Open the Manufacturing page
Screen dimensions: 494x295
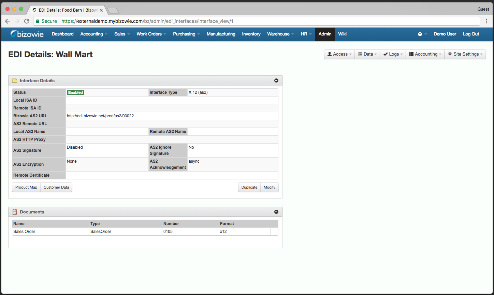pyautogui.click(x=221, y=34)
